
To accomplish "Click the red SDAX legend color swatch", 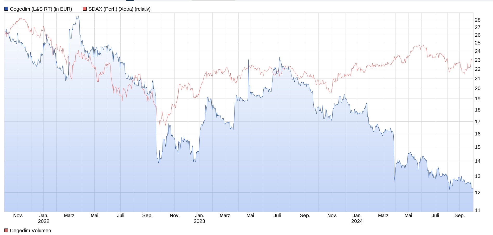I will point(85,9).
